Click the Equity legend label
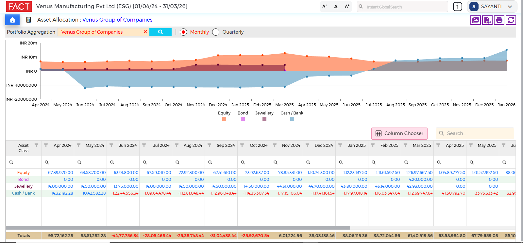This screenshot has height=243, width=523. pyautogui.click(x=224, y=113)
